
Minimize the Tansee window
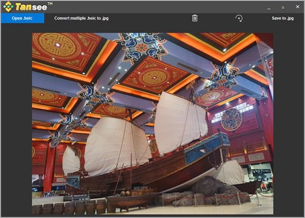coord(269,8)
